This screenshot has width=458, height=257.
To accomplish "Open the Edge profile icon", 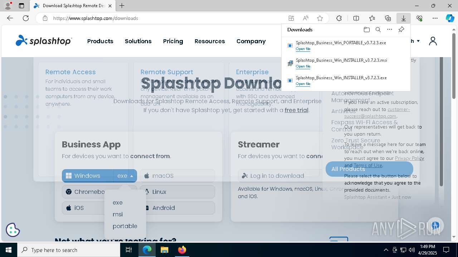I will point(8,6).
